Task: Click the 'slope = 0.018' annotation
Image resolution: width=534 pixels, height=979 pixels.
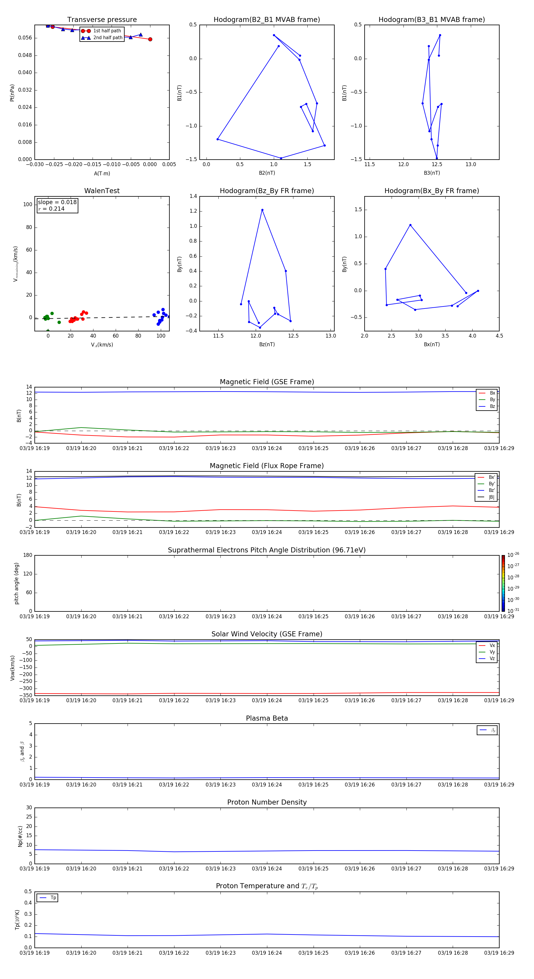Action: point(57,202)
